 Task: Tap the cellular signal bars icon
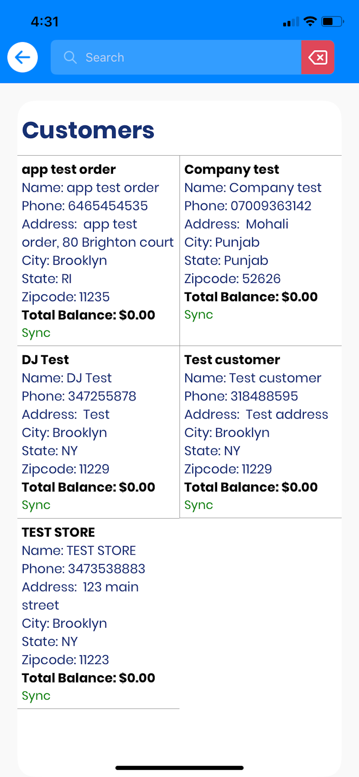point(291,22)
